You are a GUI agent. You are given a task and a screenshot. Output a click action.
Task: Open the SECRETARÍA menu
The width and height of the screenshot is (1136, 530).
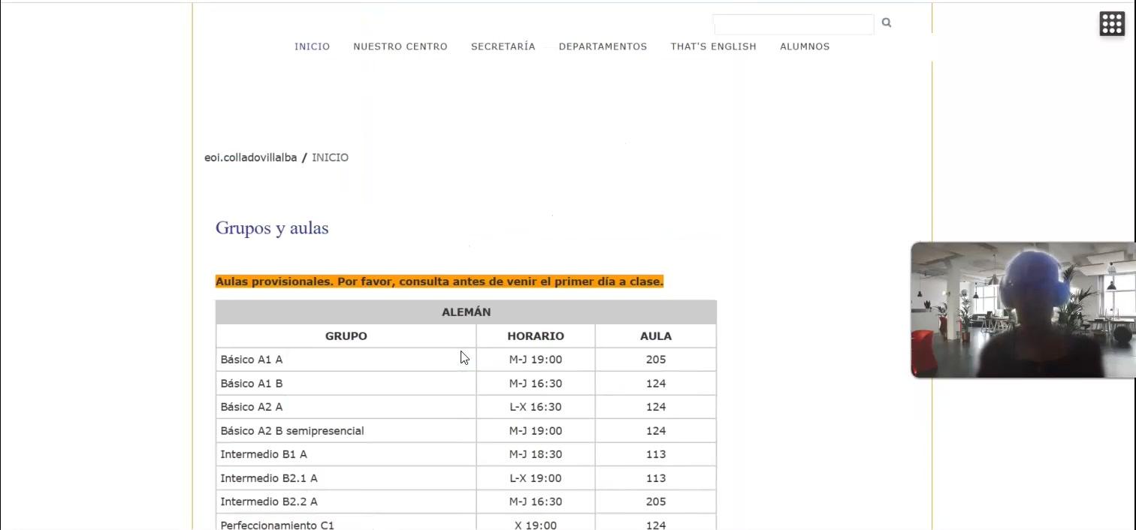click(x=503, y=47)
